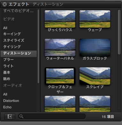This screenshot has height=125, width=122.
Task: Toggle the sidebar show/hide button
Action: click(10, 116)
